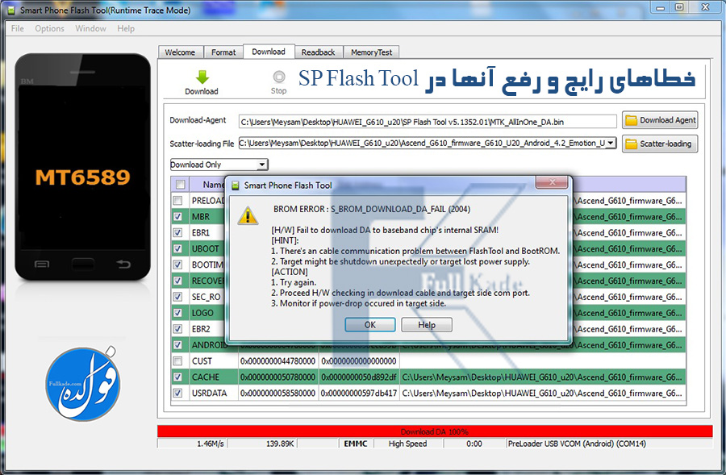Enable the CUST partition checkbox
This screenshot has width=726, height=475.
coord(179,361)
